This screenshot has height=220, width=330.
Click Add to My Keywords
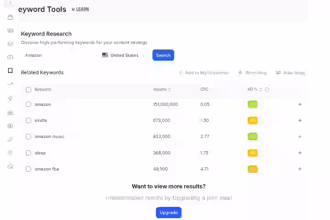205,72
